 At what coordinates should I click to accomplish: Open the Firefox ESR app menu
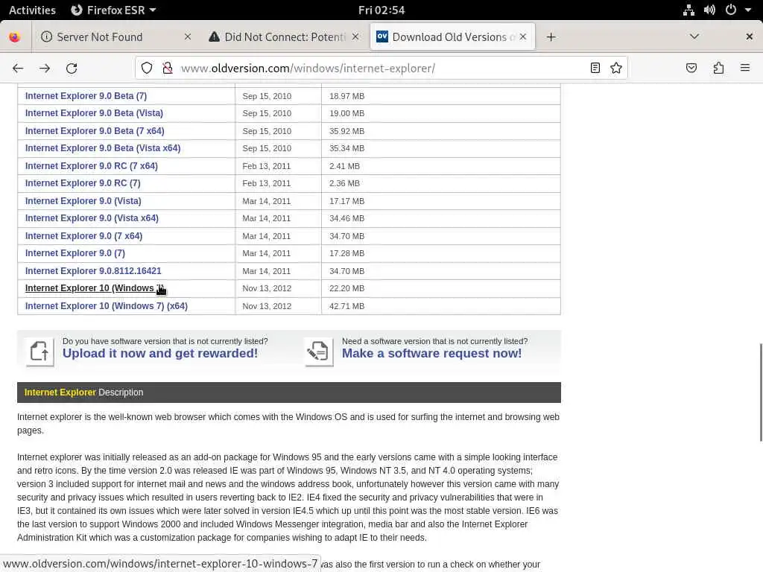113,10
